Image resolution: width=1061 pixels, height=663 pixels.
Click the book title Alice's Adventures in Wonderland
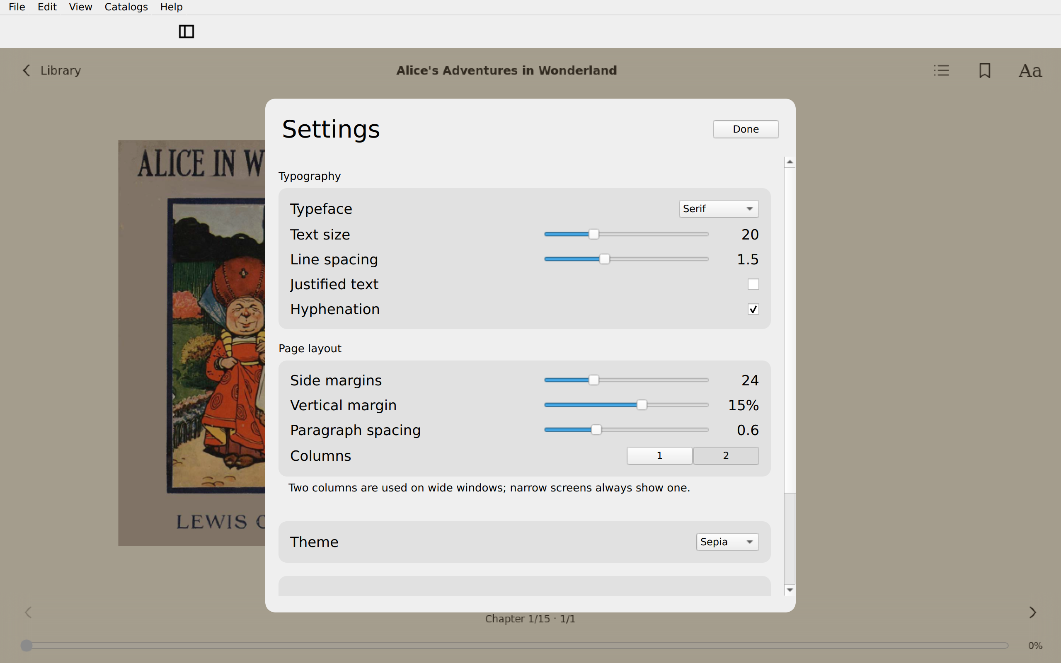click(506, 70)
